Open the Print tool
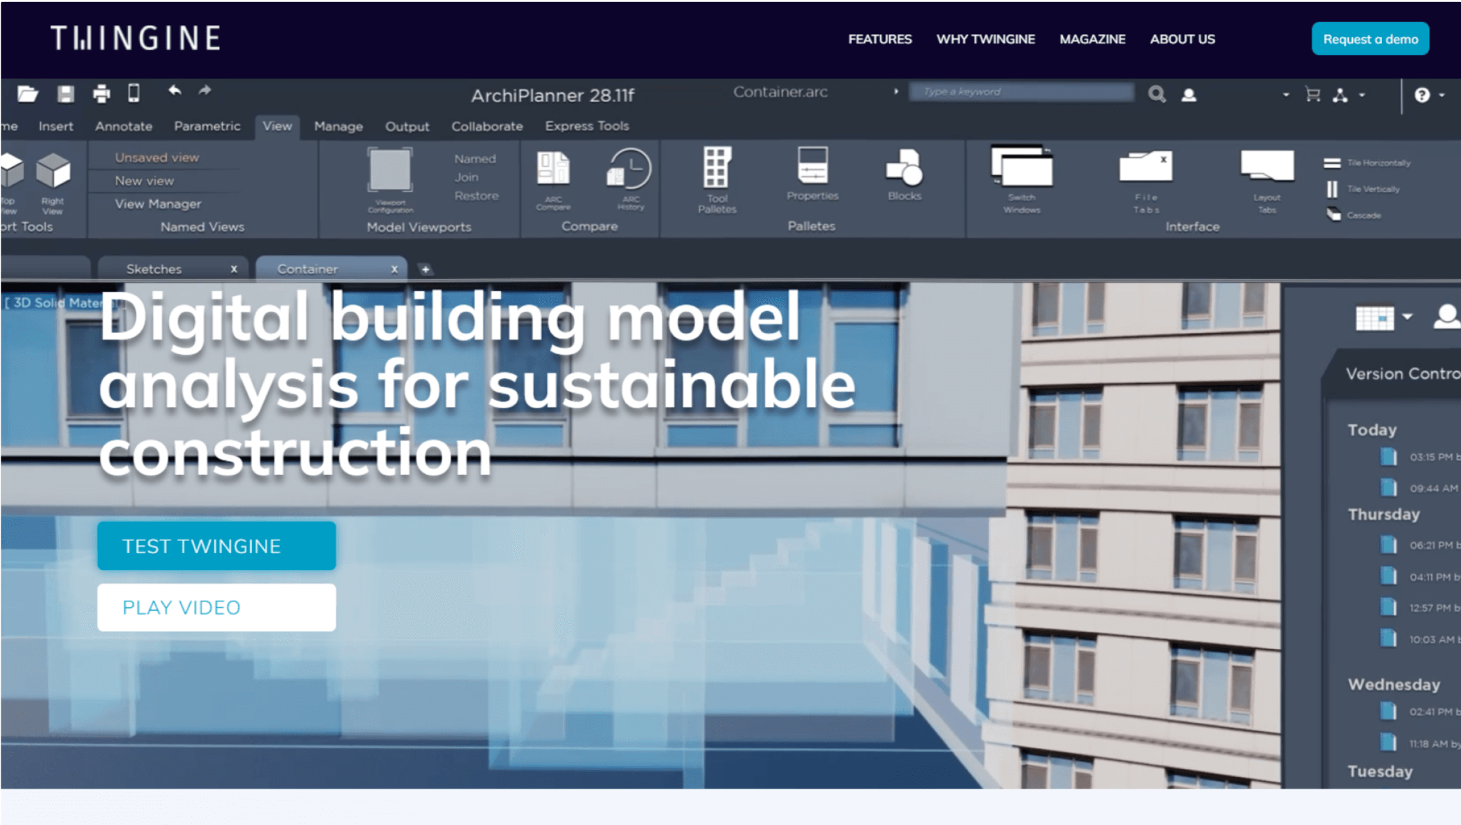Image resolution: width=1461 pixels, height=825 pixels. [x=100, y=92]
